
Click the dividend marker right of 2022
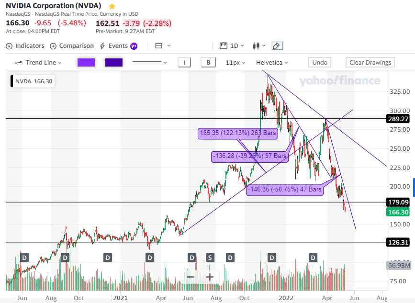[x=313, y=258]
